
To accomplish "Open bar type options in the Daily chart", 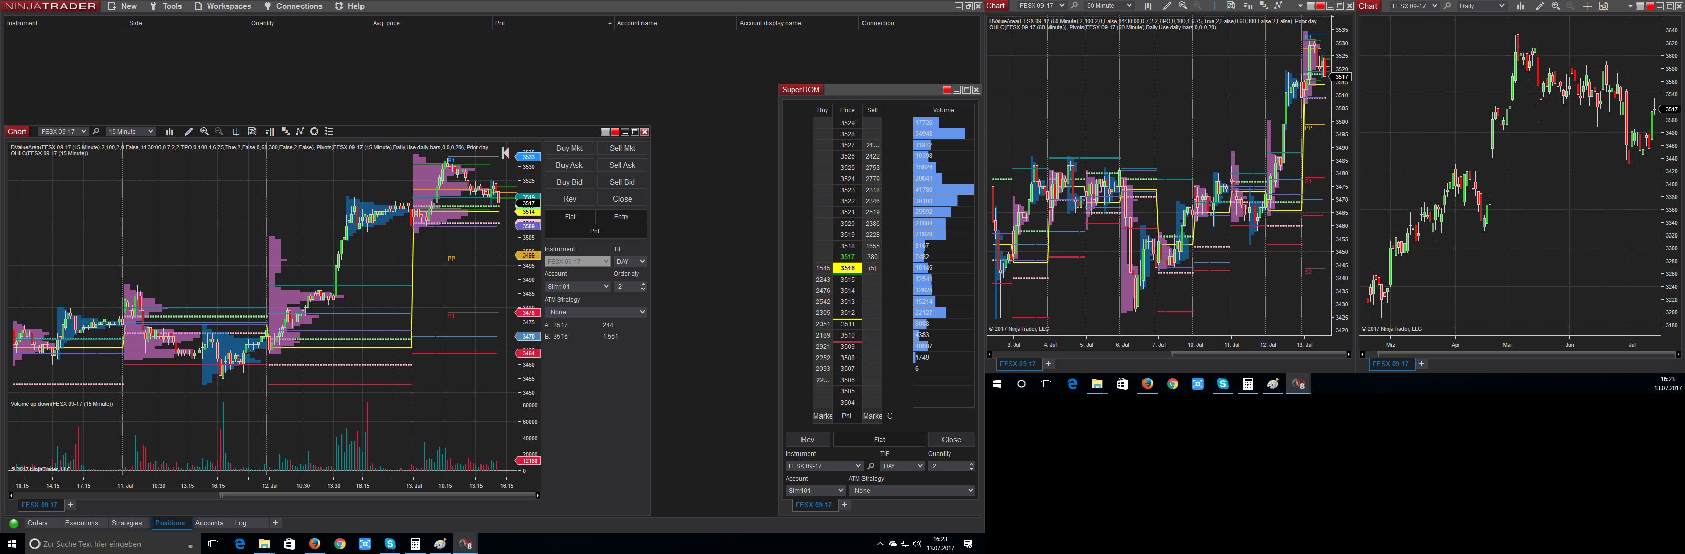I will (x=1521, y=6).
